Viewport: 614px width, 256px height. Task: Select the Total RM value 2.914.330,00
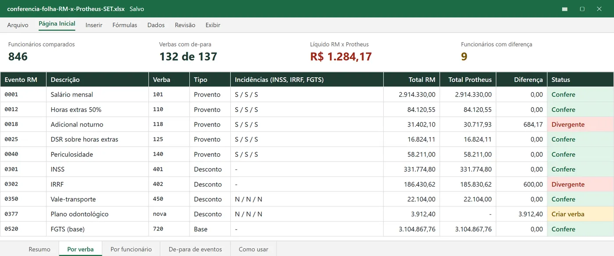tap(412, 94)
